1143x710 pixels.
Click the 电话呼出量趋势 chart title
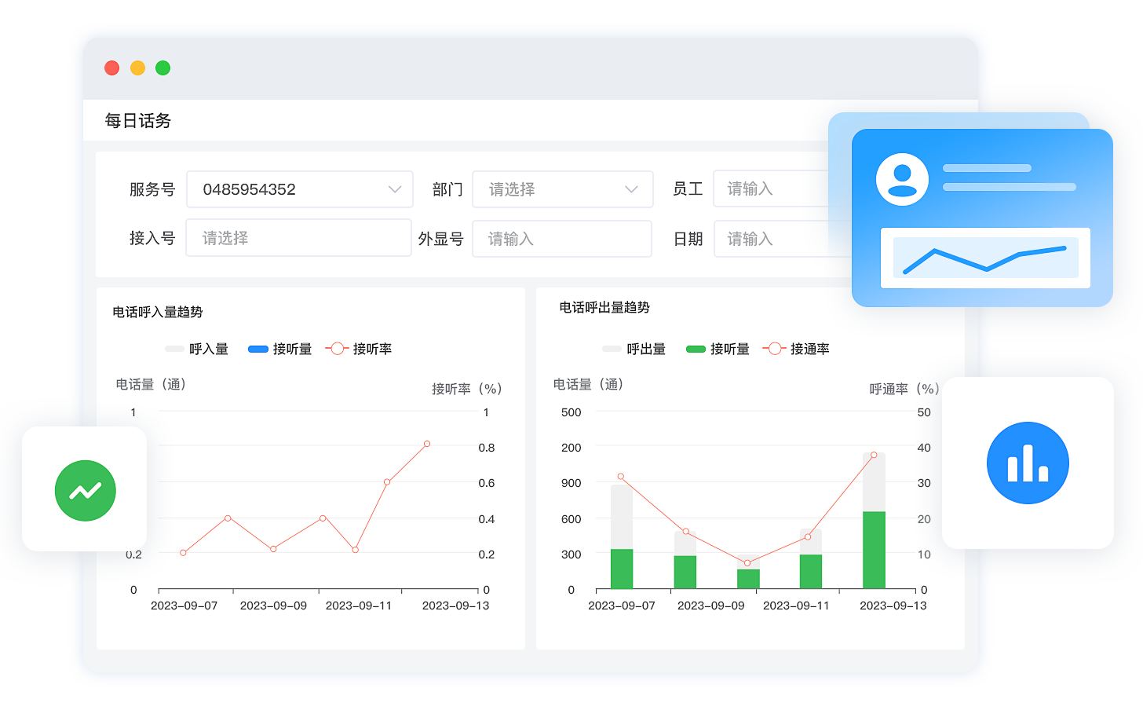[604, 307]
